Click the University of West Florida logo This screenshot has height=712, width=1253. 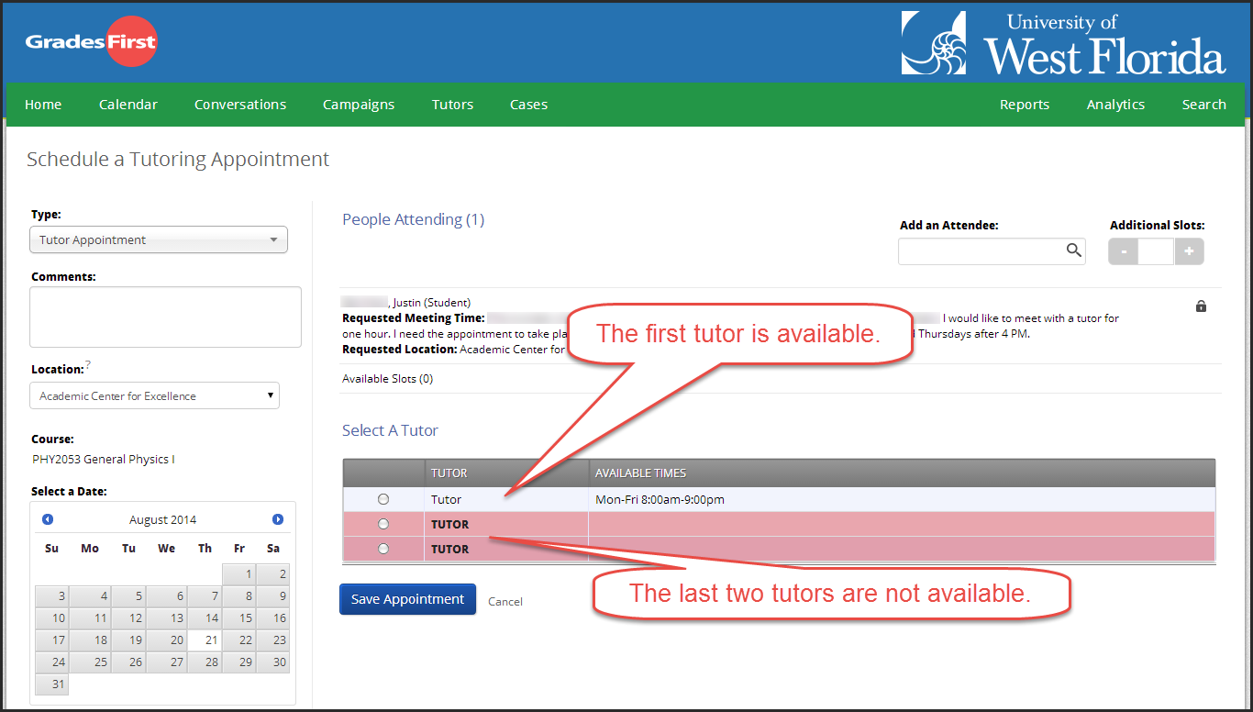(x=1064, y=43)
